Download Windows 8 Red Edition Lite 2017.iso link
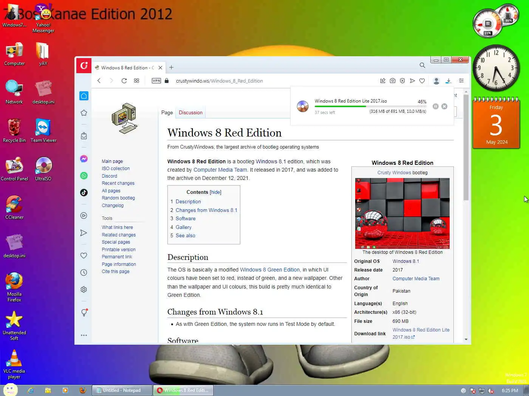529x396 pixels. (x=421, y=333)
